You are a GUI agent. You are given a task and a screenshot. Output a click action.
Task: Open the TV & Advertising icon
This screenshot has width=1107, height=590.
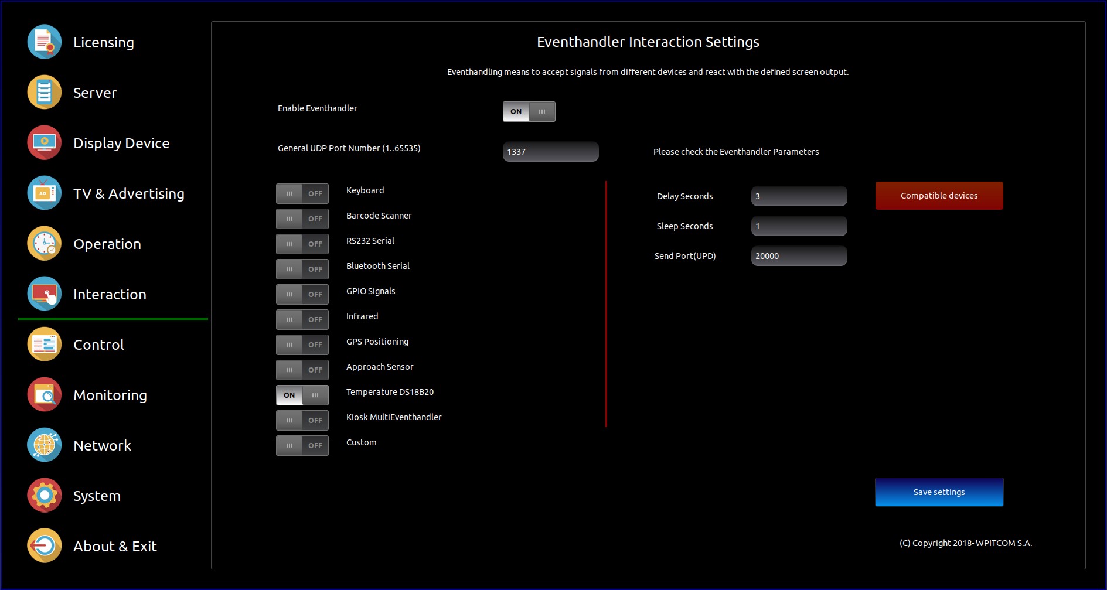pyautogui.click(x=45, y=193)
